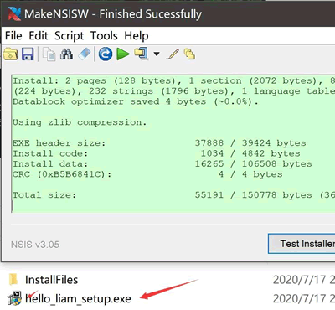Screen dimensions: 335x310
Task: Open the File menu
Action: [x=13, y=36]
